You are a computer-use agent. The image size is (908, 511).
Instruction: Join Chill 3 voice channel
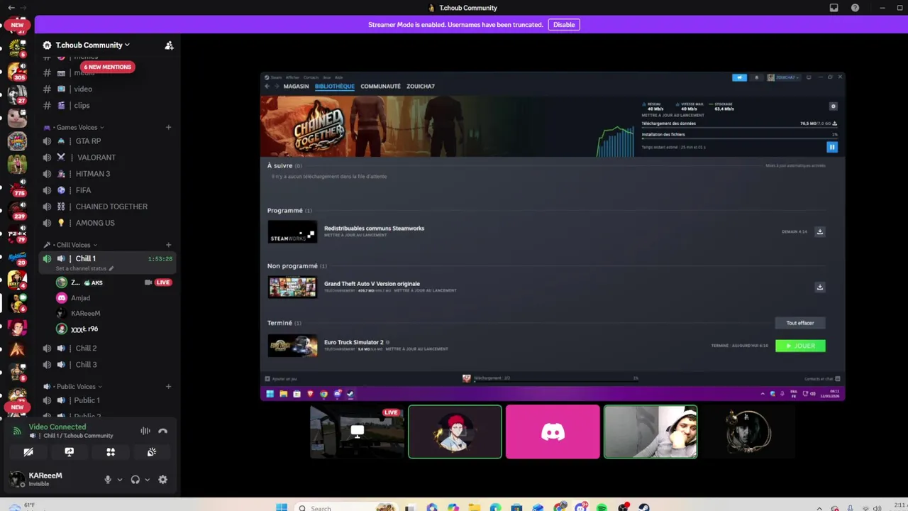click(x=108, y=364)
